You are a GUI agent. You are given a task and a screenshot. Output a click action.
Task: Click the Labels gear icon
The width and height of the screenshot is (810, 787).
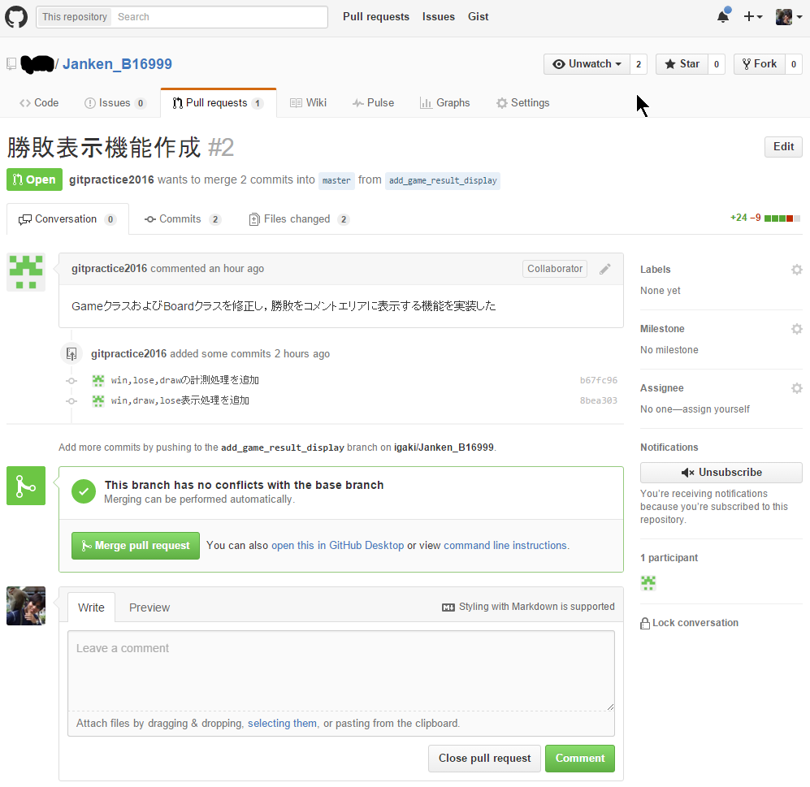pos(796,270)
